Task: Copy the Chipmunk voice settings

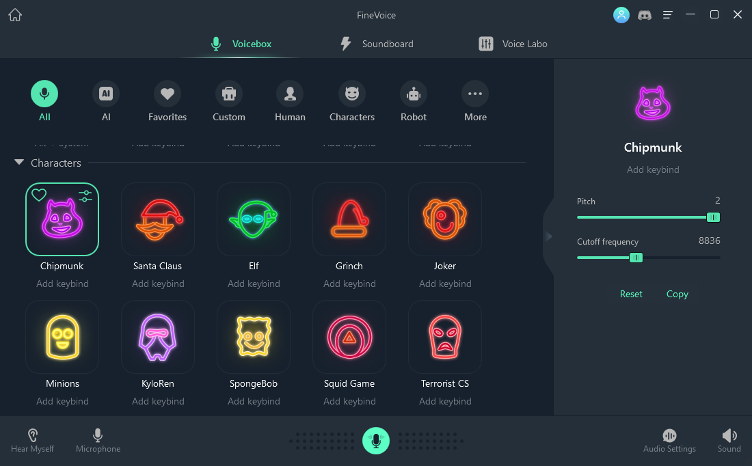Action: coord(677,294)
